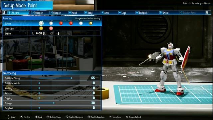Open the Builders Parts tab
Screen dimensions: 213x120
pyautogui.click(x=188, y=13)
